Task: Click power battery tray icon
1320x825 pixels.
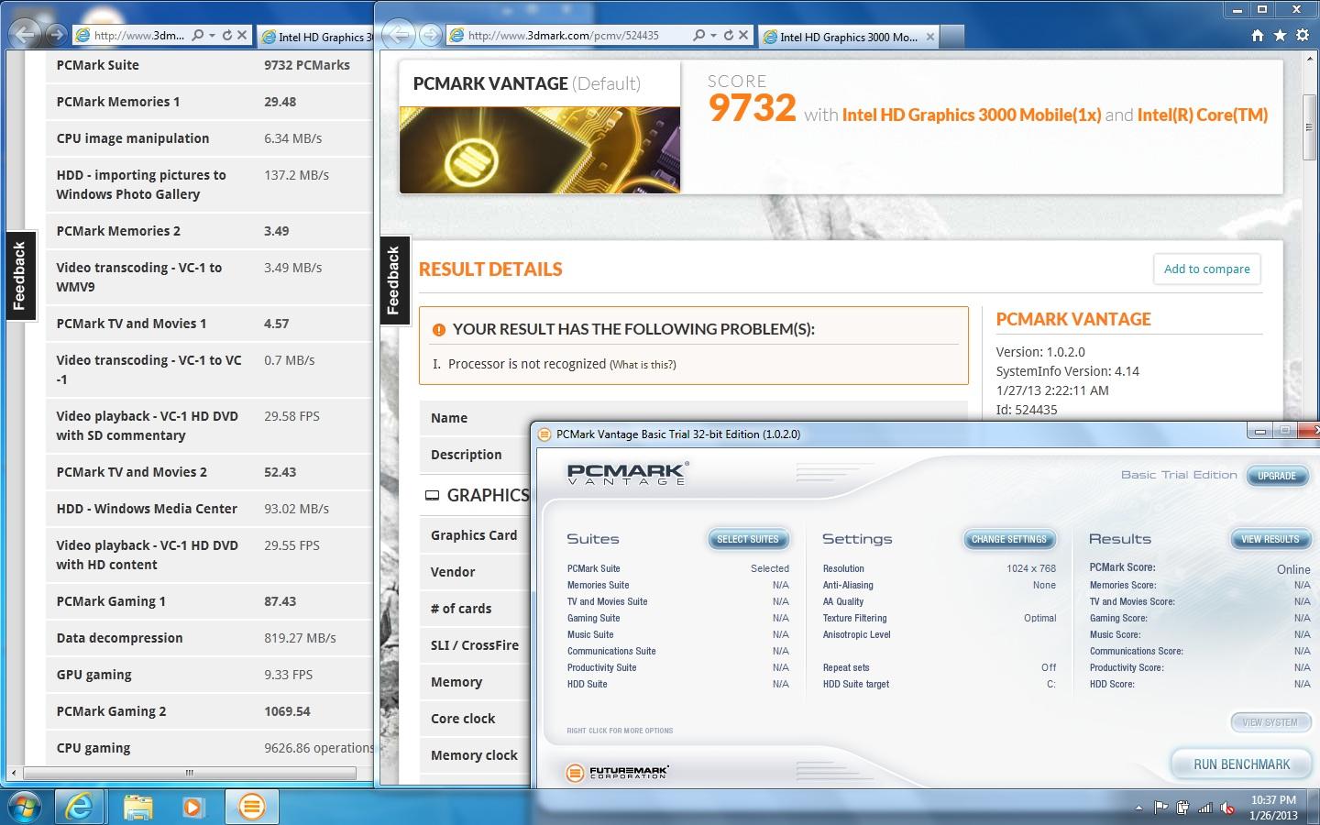Action: click(x=1182, y=808)
